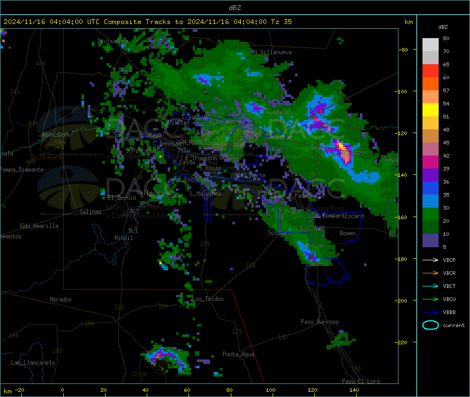Click the 'Los_Toldos' map label
This screenshot has height=397, width=470.
click(208, 299)
